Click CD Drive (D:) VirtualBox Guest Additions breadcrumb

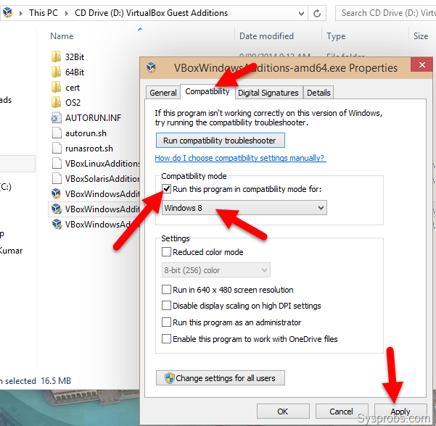[152, 13]
